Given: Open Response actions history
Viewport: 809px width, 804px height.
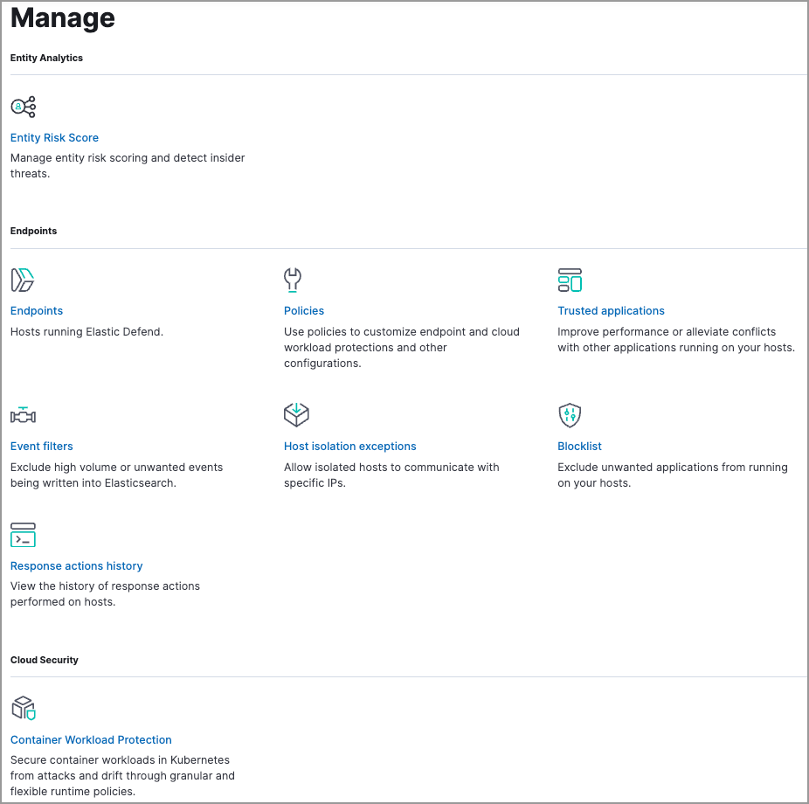Looking at the screenshot, I should pyautogui.click(x=76, y=565).
